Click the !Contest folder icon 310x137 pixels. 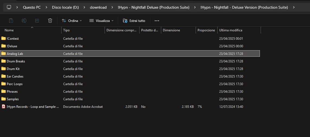tap(3, 38)
